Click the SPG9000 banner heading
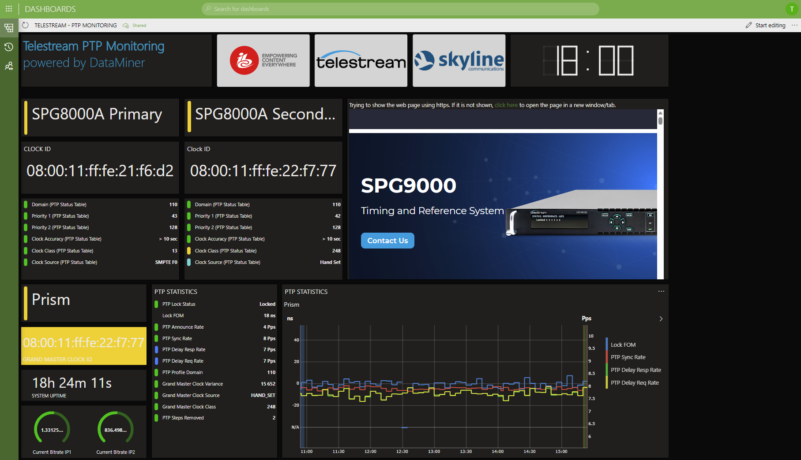Image resolution: width=801 pixels, height=460 pixels. [x=409, y=185]
